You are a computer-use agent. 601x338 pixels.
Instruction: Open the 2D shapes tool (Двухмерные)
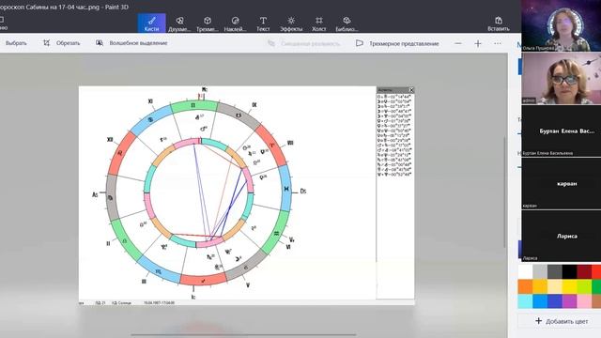click(x=179, y=23)
